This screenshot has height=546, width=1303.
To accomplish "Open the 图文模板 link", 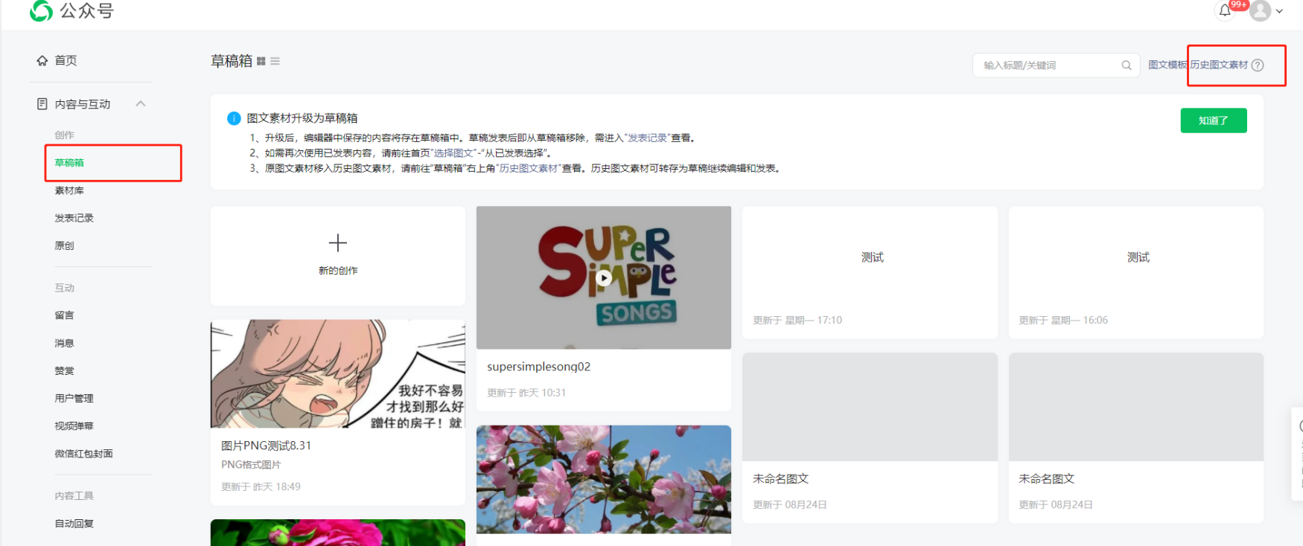I will [x=1167, y=65].
